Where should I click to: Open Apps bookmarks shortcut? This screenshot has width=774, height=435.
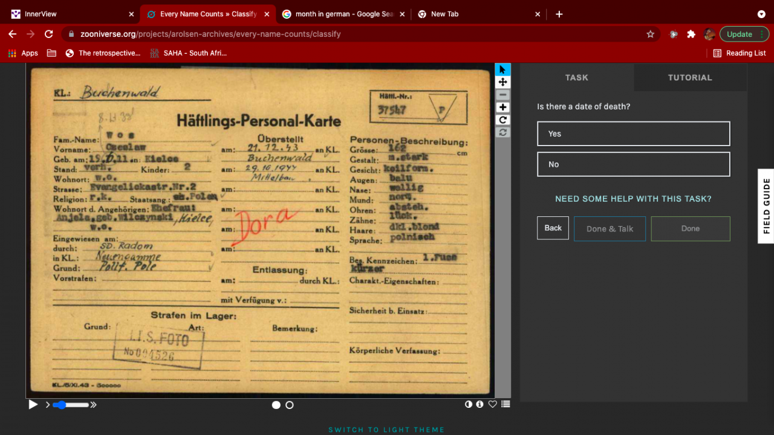23,53
